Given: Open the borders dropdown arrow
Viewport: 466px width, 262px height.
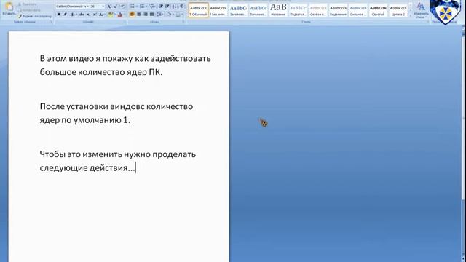Looking at the screenshot, I should click(182, 15).
